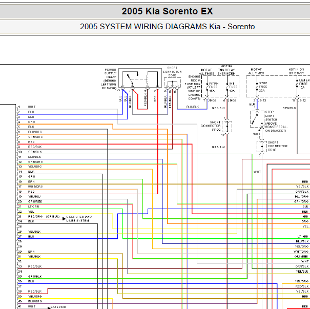Image resolution: width=310 pixels, height=309 pixels.
Task: Click the SC-02 short connector label beside the relay
Action: tap(172, 72)
